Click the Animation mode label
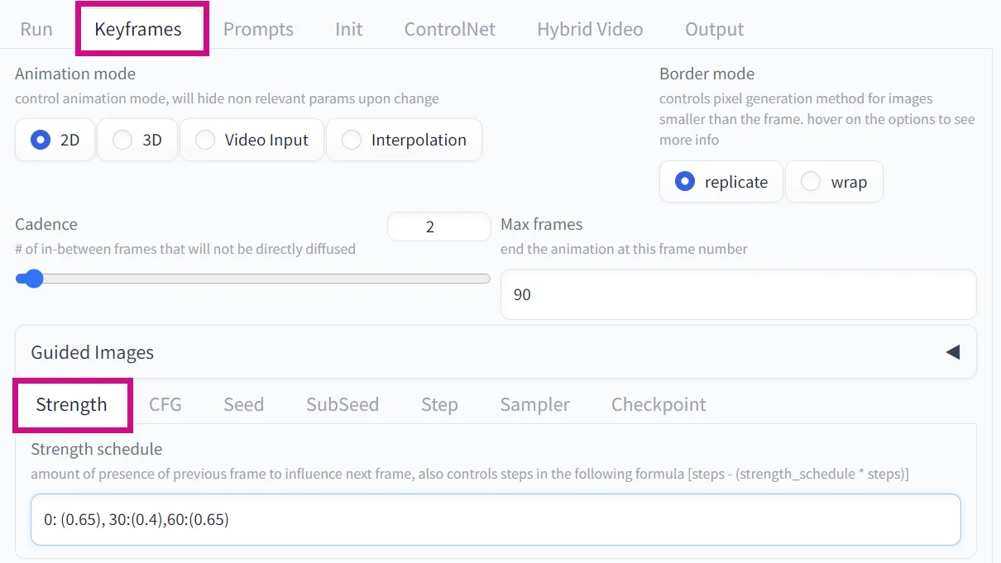Viewport: 1001px width, 563px height. 75,74
